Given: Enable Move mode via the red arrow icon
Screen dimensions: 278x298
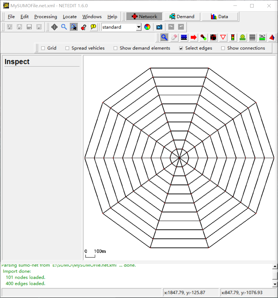Looking at the screenshot, I should pos(193,37).
